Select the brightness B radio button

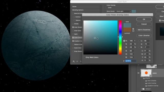[124, 47]
